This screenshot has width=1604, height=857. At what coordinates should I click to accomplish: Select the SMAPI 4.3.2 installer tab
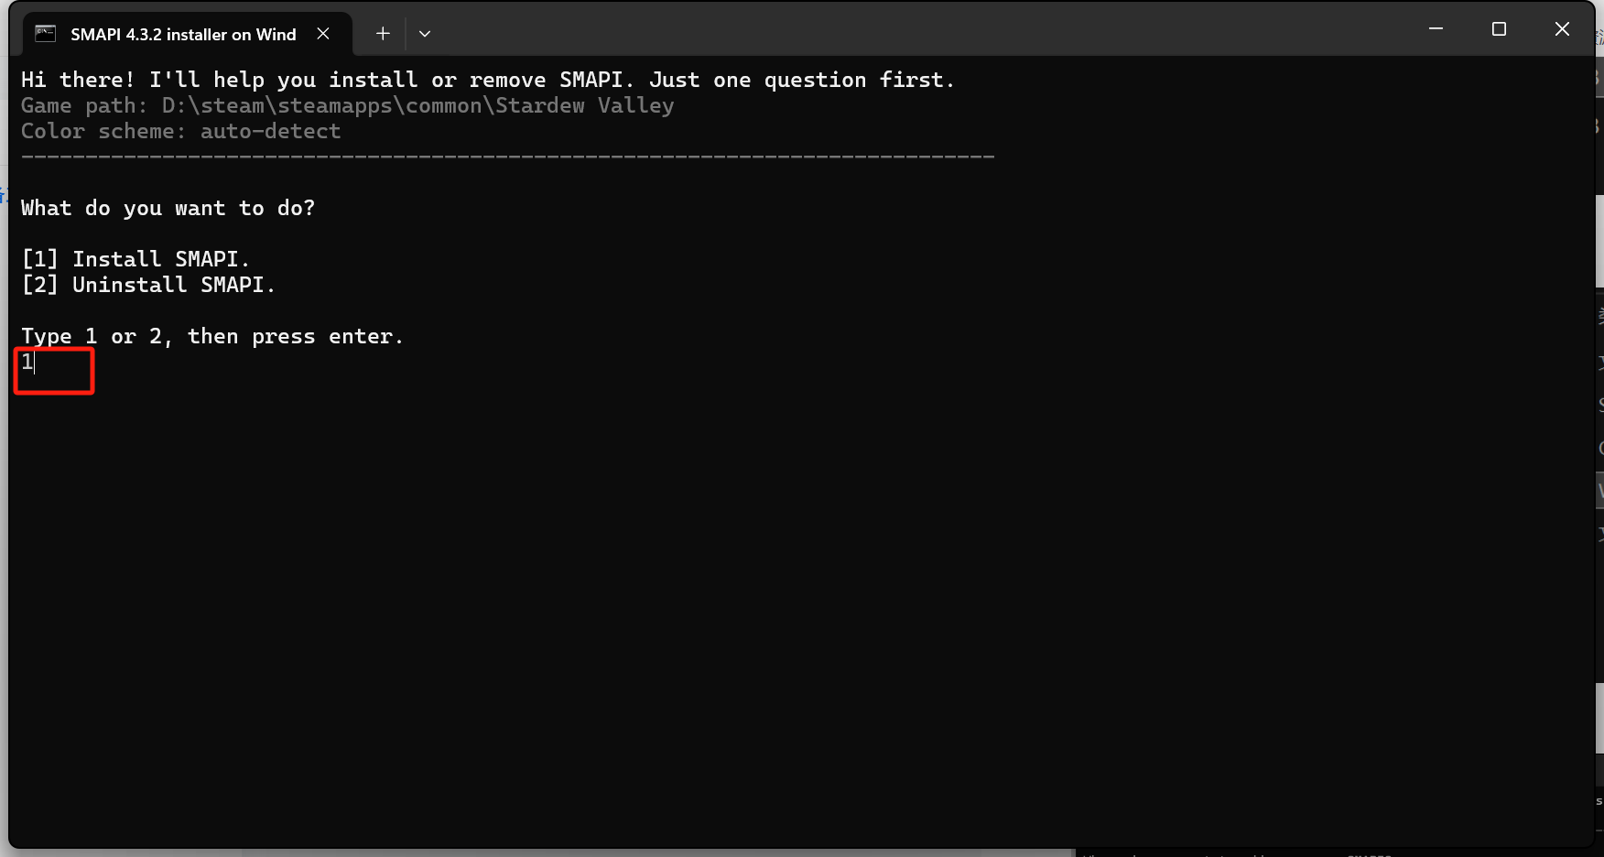click(x=183, y=34)
